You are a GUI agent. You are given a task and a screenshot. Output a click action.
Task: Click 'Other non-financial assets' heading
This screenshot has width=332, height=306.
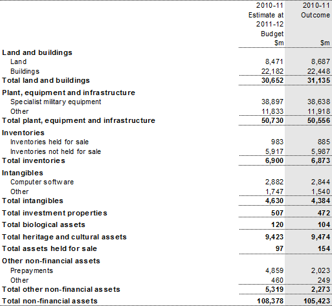51,261
